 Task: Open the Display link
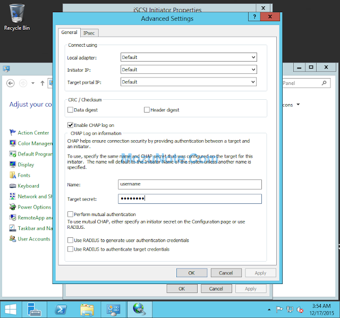click(x=26, y=165)
